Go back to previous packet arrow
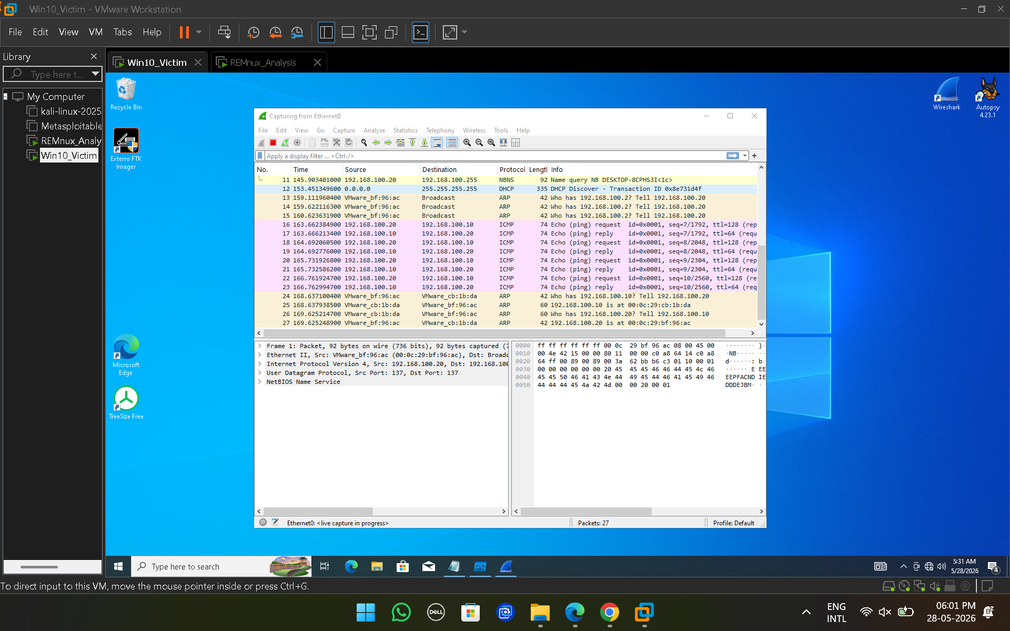Image resolution: width=1010 pixels, height=631 pixels. click(x=376, y=143)
